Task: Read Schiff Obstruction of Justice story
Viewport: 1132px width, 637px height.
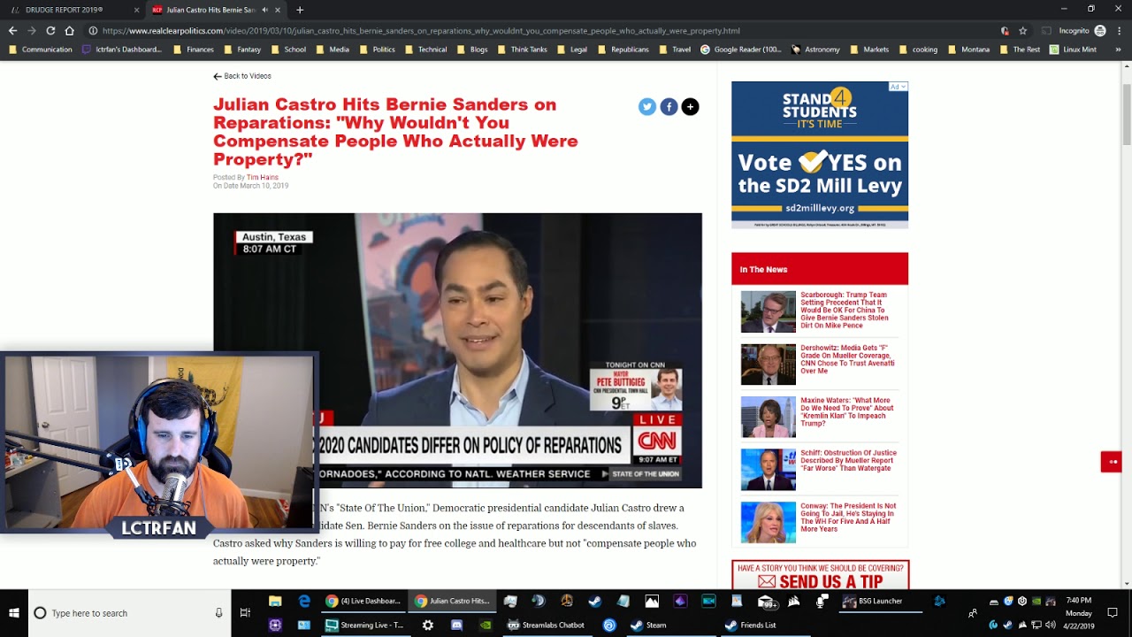Action: (848, 460)
